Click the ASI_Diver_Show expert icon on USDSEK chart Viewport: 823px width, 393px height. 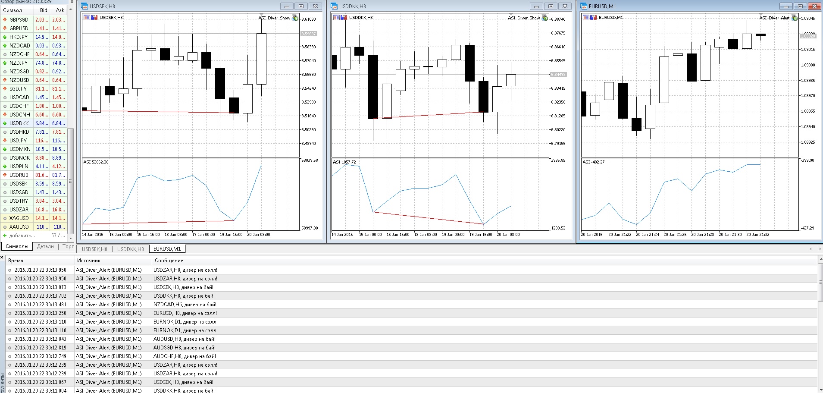point(295,18)
